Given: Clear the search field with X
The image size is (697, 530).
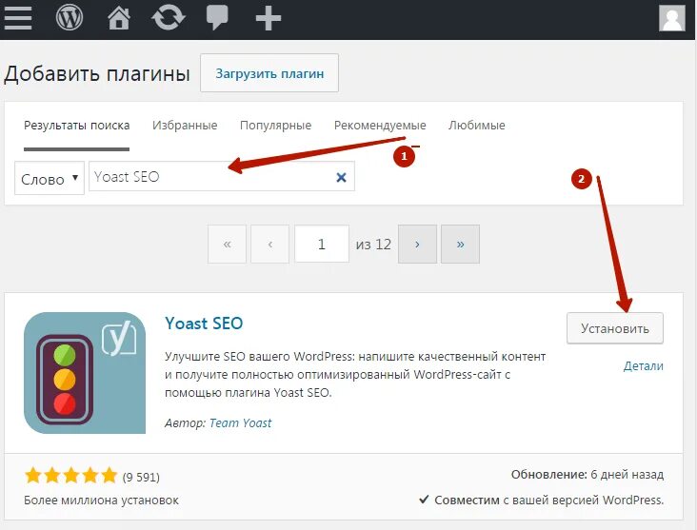Looking at the screenshot, I should click(x=341, y=177).
